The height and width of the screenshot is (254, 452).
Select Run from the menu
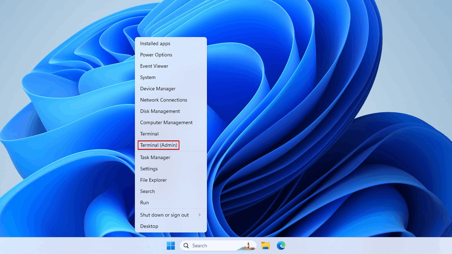point(144,202)
